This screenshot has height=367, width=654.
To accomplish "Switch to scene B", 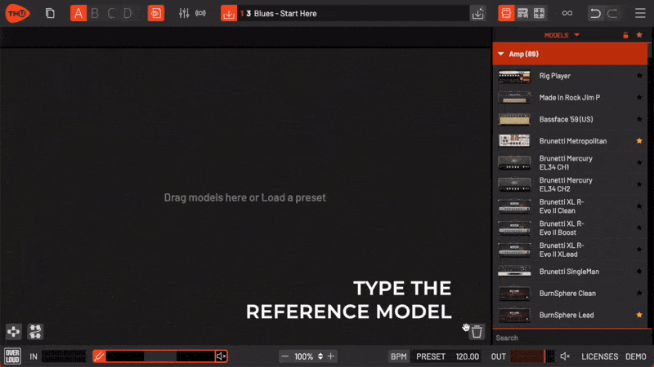I will tap(95, 14).
